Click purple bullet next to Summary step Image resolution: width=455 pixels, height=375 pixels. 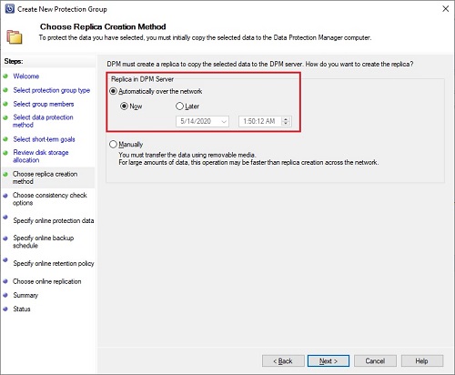5,295
